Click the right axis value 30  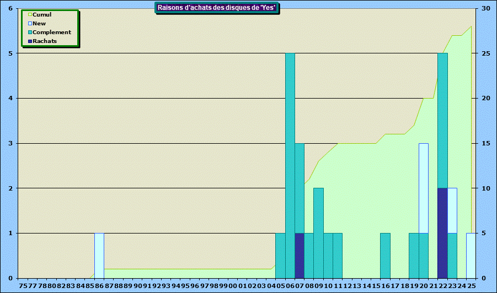pos(485,9)
